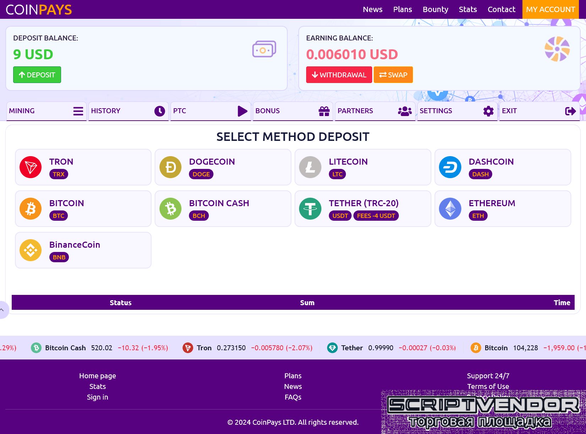The image size is (586, 434).
Task: Click the Tether logo in deposit methods
Action: 310,209
